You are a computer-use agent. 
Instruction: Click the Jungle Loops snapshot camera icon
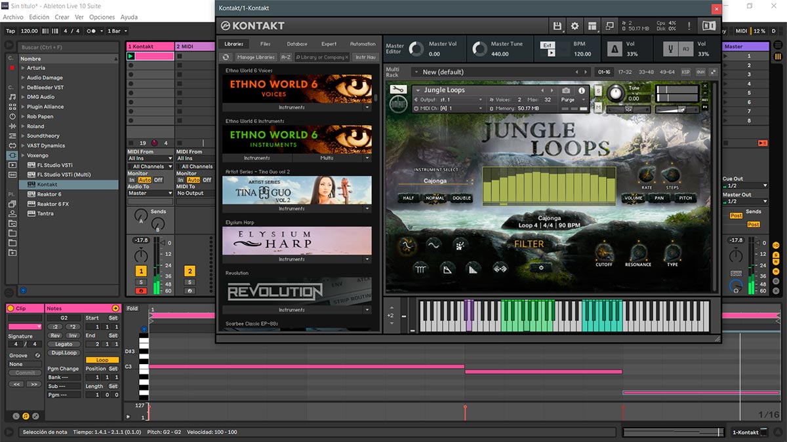pos(566,90)
